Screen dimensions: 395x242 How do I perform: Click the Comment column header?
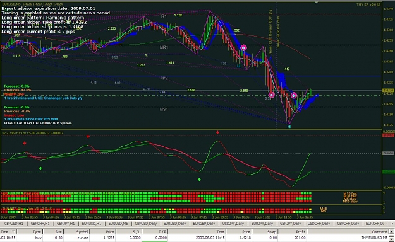[348, 232]
